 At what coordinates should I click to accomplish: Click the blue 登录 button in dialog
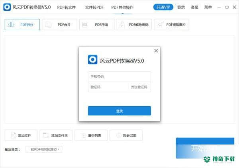coord(119,111)
